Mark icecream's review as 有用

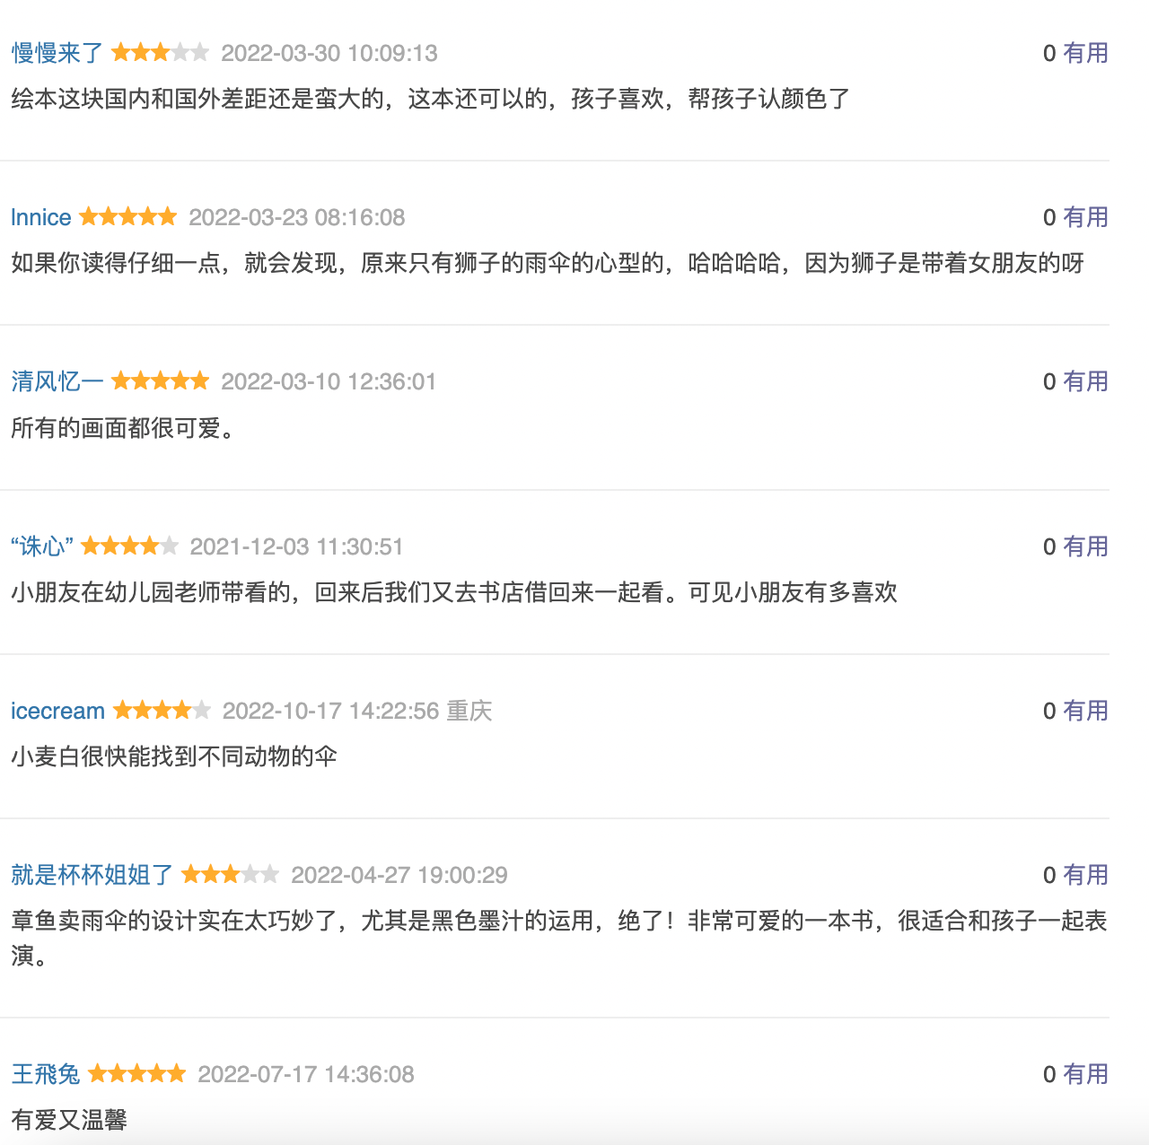(1085, 711)
